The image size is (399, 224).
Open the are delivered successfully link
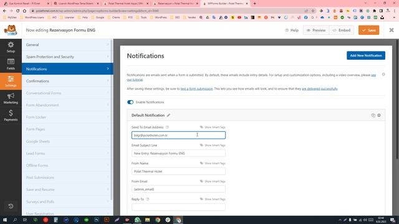320,88
